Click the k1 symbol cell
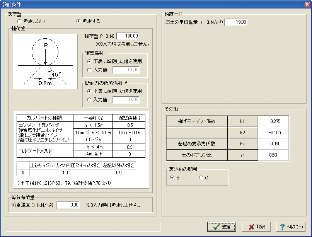 [x=243, y=121]
